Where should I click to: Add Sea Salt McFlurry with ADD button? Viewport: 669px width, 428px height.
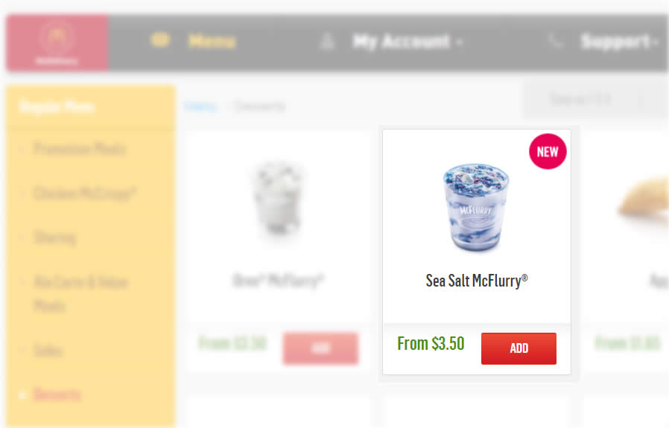click(519, 348)
